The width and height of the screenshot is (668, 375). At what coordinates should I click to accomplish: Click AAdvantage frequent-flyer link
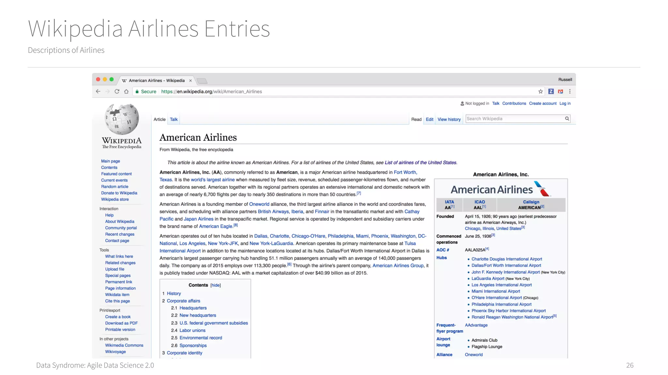[476, 325]
